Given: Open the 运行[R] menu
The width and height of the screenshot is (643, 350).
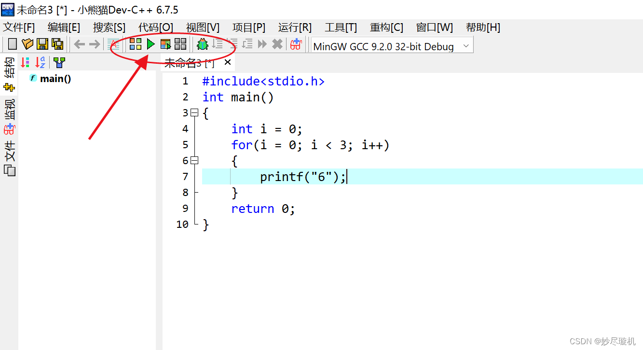Looking at the screenshot, I should click(295, 28).
